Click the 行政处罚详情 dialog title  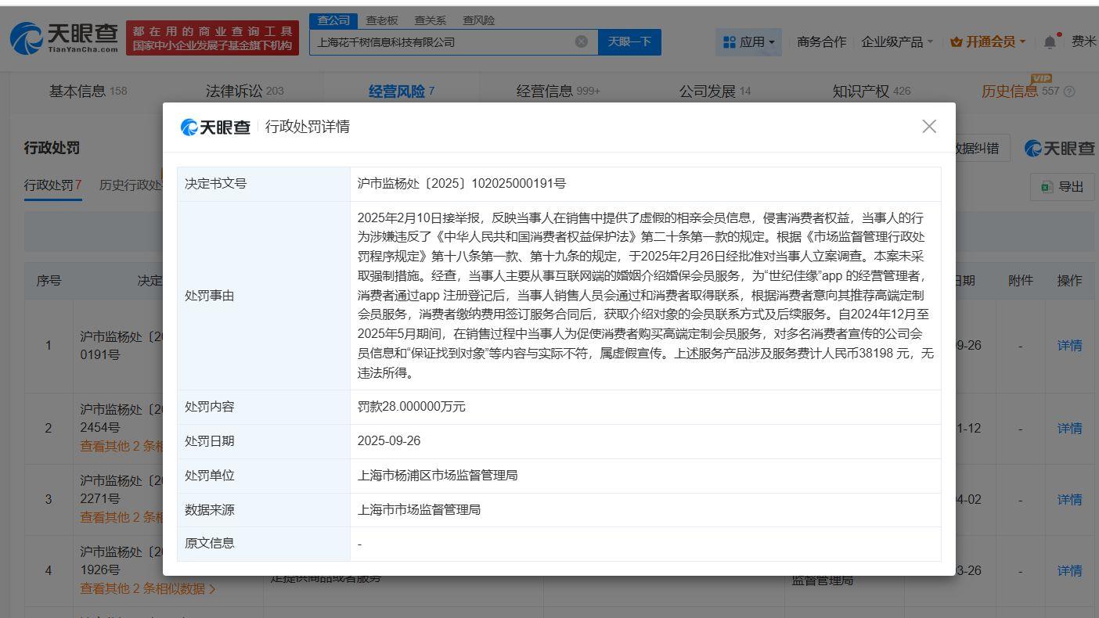[308, 127]
